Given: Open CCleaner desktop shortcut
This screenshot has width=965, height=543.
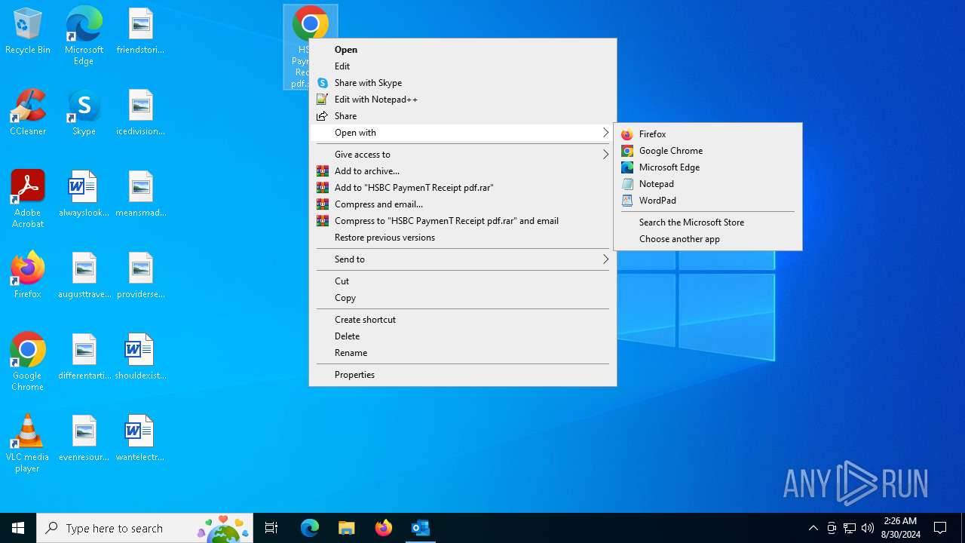Looking at the screenshot, I should tap(28, 113).
